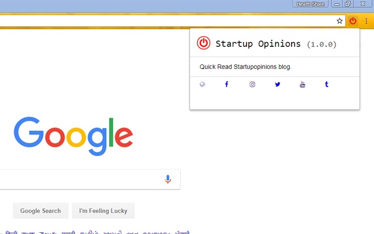Screen dimensions: 374x234
Task: Click the Health Share profile button
Action: 310,4
